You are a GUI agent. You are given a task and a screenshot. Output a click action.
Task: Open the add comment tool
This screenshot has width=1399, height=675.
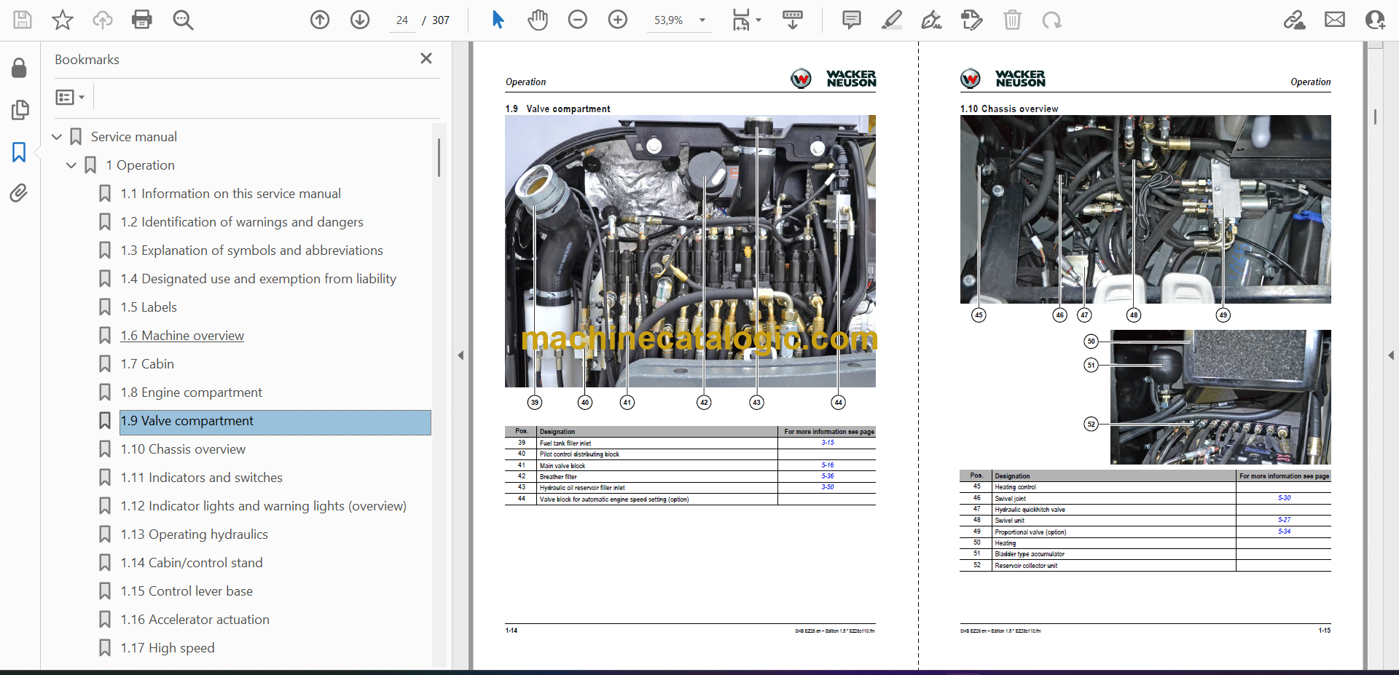pos(851,20)
